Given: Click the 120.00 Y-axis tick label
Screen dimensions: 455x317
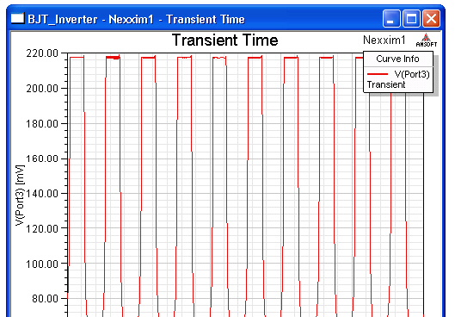Looking at the screenshot, I should pos(42,228).
